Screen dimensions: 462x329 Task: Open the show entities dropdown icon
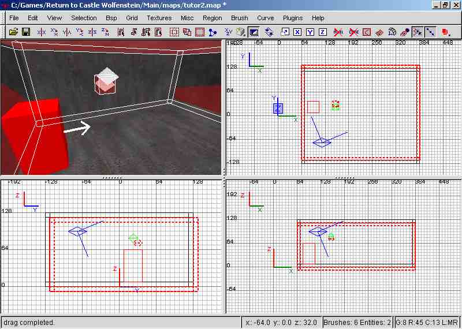[x=446, y=32]
